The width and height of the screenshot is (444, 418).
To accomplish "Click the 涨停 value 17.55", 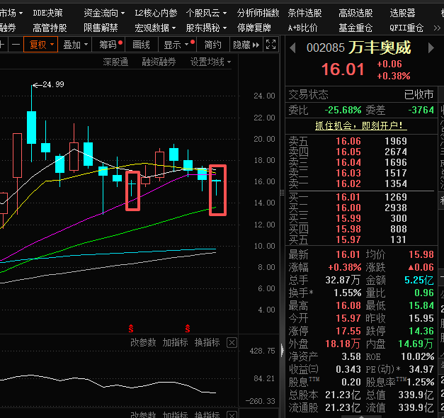I will 348,331.
